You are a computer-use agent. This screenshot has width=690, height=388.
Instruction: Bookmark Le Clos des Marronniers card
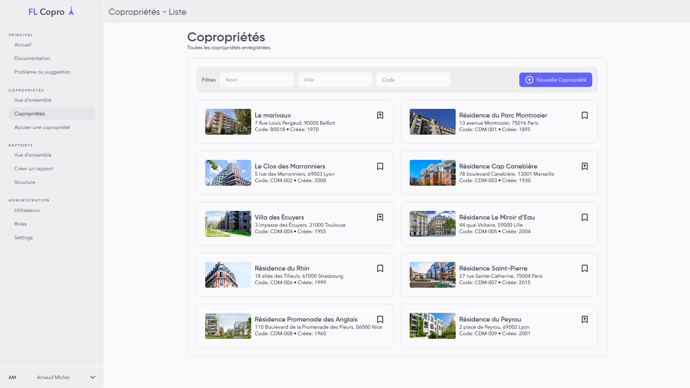coord(380,166)
